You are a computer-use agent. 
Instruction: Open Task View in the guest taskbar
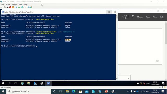tap(16, 83)
